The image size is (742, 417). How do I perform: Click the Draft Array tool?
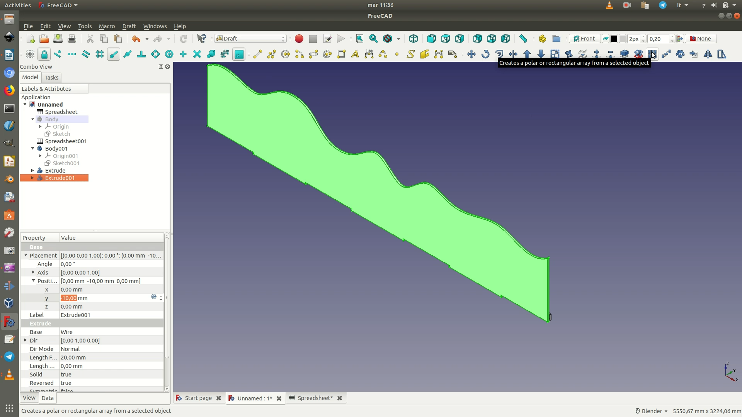click(652, 54)
